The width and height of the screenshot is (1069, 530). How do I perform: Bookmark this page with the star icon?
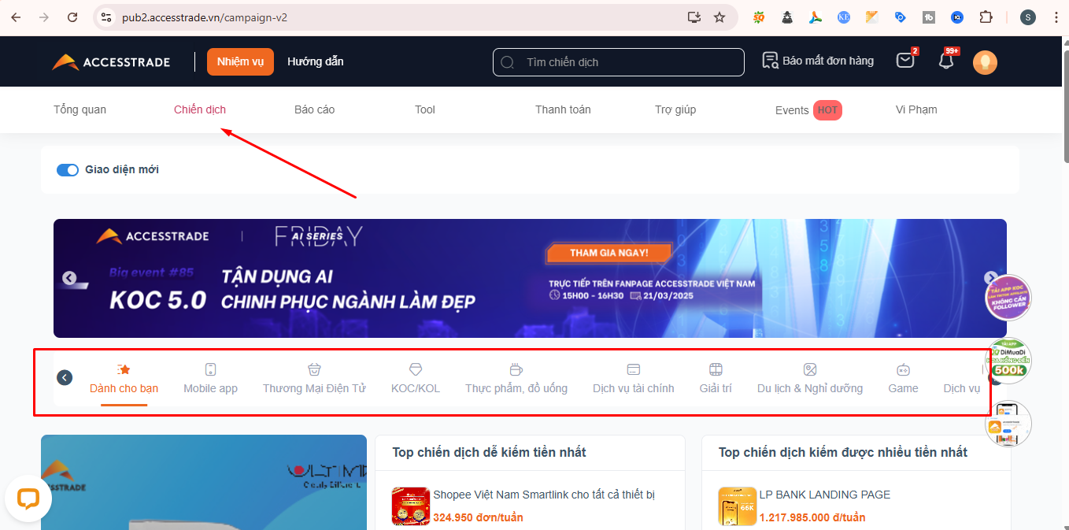click(x=719, y=17)
